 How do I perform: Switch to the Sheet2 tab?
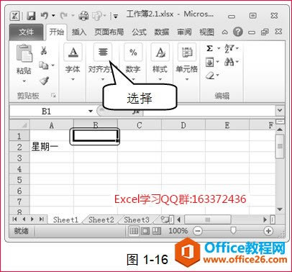(101, 219)
